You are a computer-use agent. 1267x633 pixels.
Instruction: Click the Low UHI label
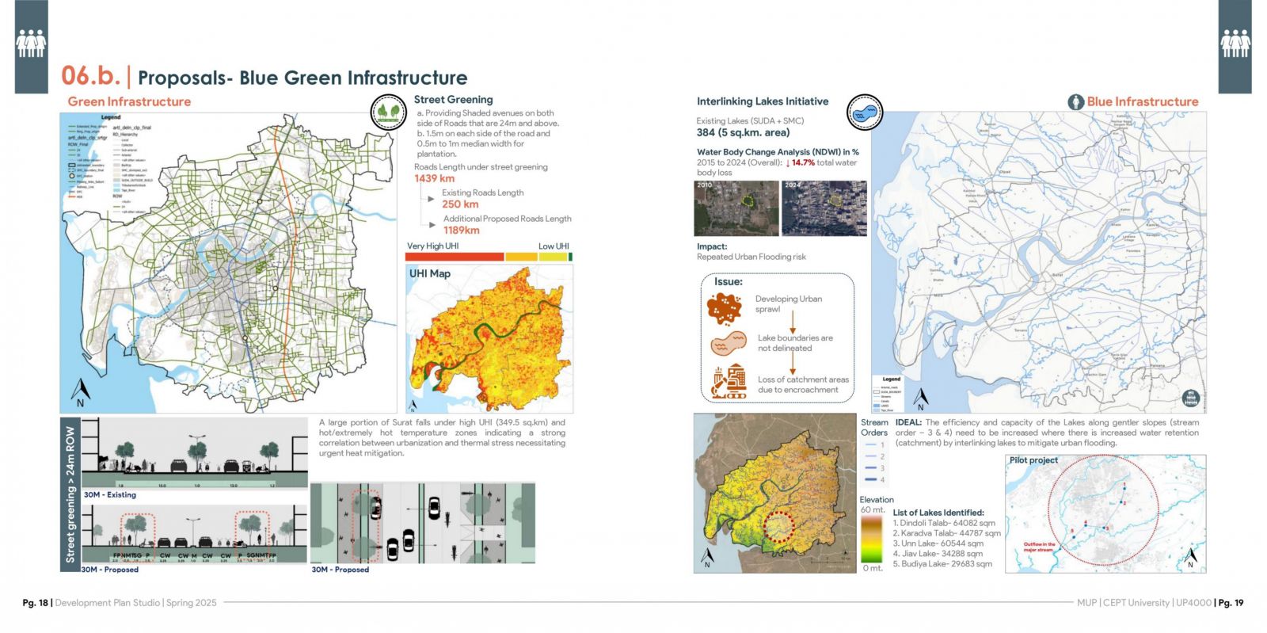pos(554,246)
